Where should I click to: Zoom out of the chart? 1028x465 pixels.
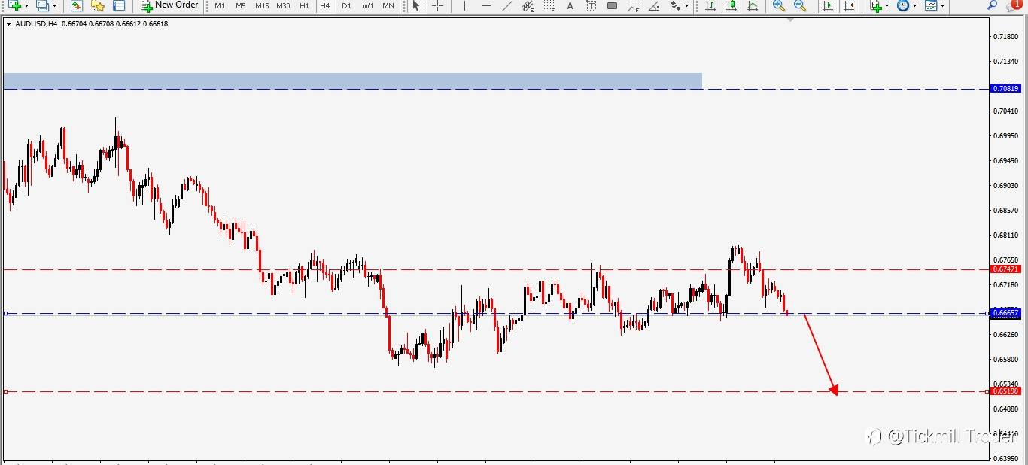click(800, 5)
